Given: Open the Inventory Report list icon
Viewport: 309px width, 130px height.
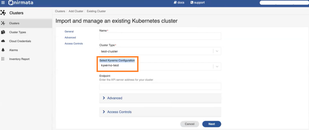Looking at the screenshot, I should pyautogui.click(x=3, y=59).
